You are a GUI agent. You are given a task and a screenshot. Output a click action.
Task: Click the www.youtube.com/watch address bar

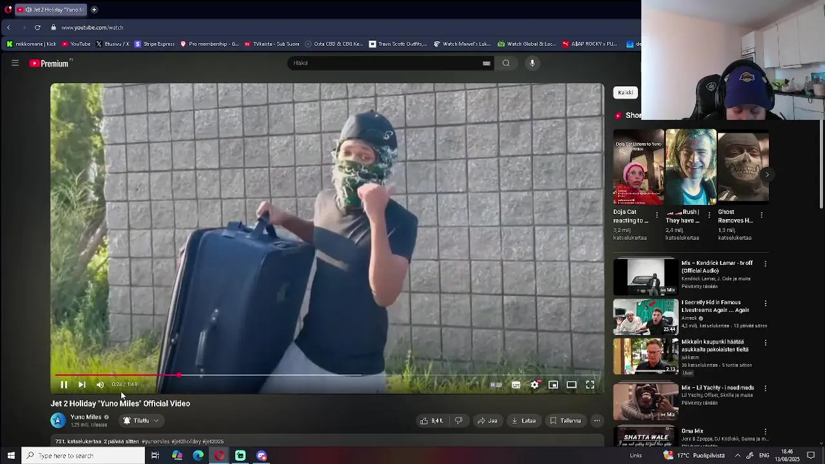coord(92,28)
